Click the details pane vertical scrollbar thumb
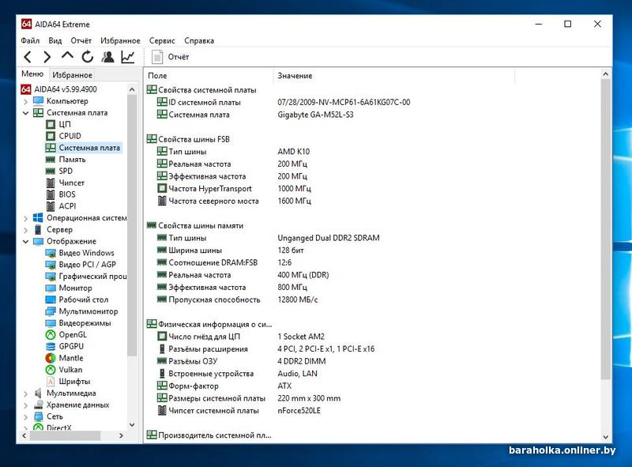This screenshot has height=467, width=632. (605, 228)
